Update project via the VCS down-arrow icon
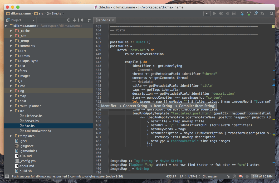279x183 pixels. [x=242, y=13]
